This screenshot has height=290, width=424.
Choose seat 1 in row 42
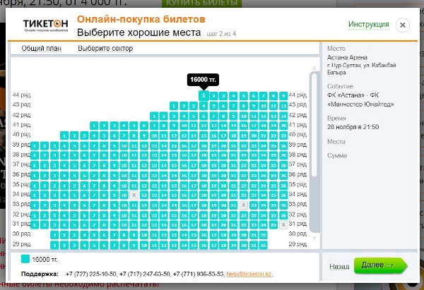(154, 116)
